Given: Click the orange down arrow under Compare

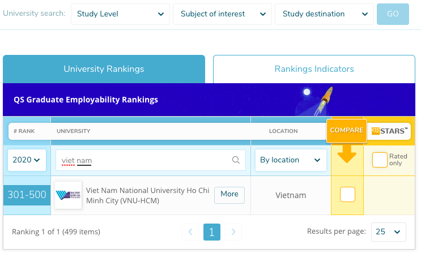Looking at the screenshot, I should (x=347, y=154).
